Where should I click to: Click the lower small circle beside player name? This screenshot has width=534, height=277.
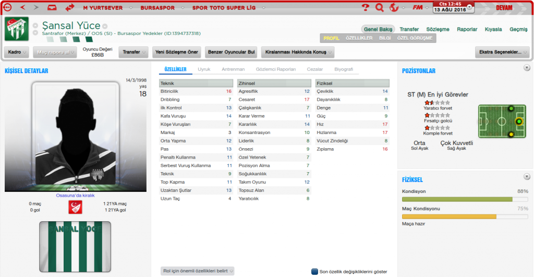(35, 33)
